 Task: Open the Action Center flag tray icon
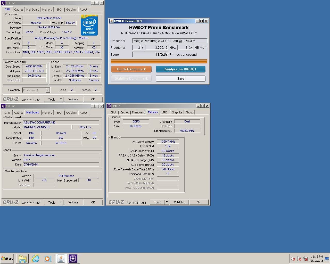[x=299, y=259]
